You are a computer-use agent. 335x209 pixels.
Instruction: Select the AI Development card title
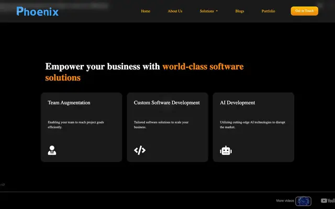pyautogui.click(x=237, y=102)
